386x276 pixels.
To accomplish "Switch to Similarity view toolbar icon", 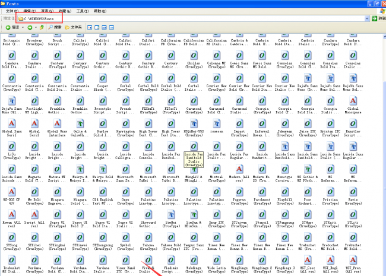I will (x=105, y=27).
